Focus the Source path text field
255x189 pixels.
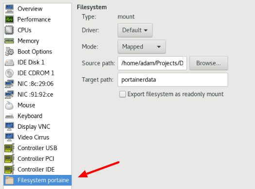(x=152, y=63)
